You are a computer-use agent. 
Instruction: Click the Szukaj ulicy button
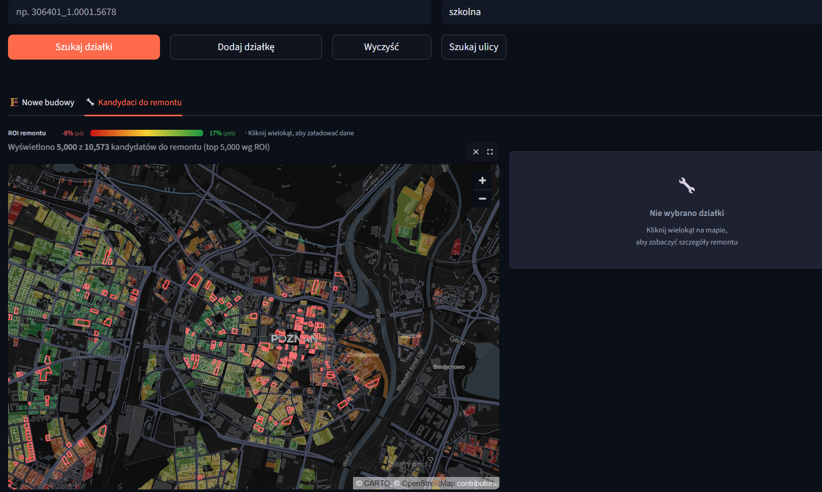[x=473, y=47]
